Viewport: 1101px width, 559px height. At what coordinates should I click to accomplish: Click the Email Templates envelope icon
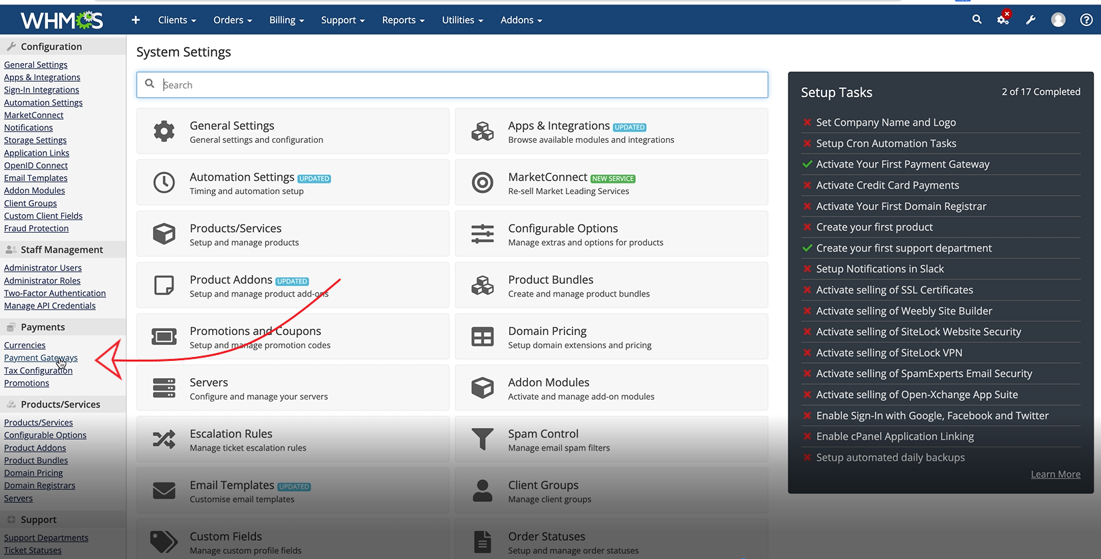pos(164,491)
